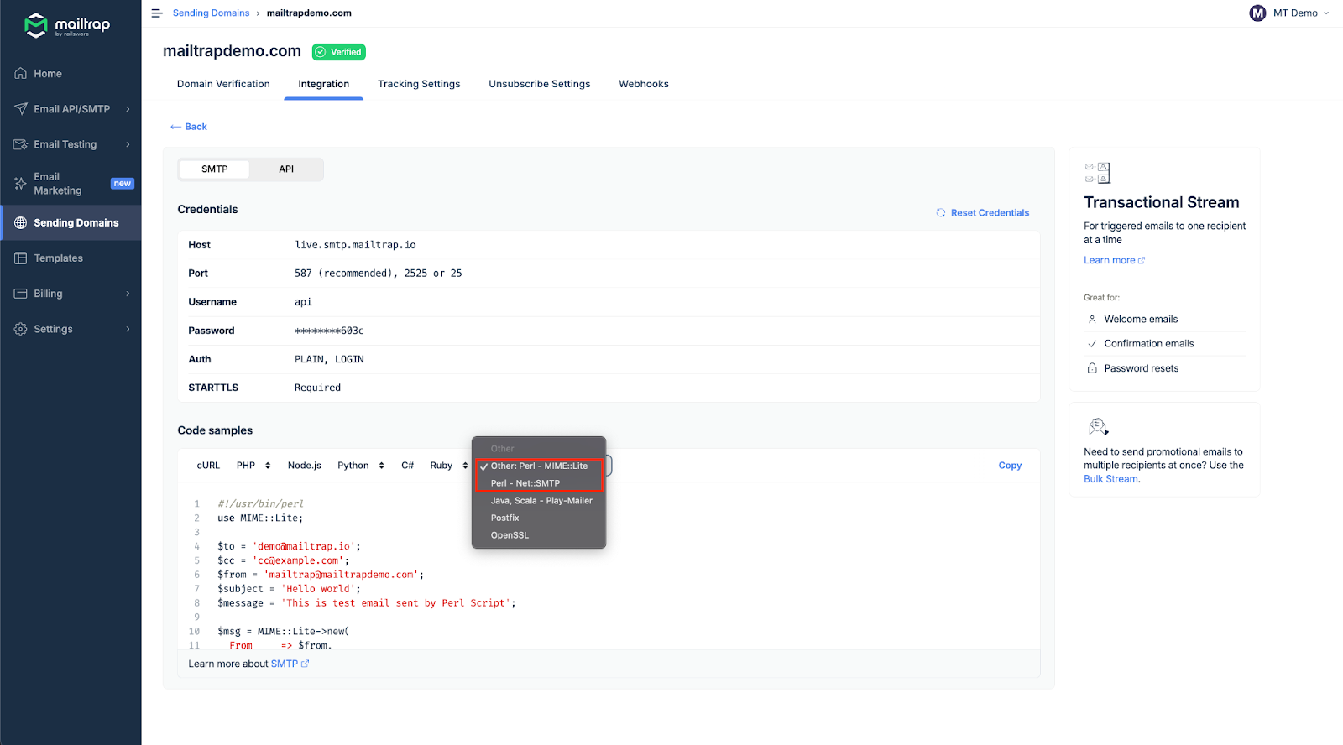This screenshot has width=1343, height=745.
Task: Switch to API integration mode
Action: [x=286, y=169]
